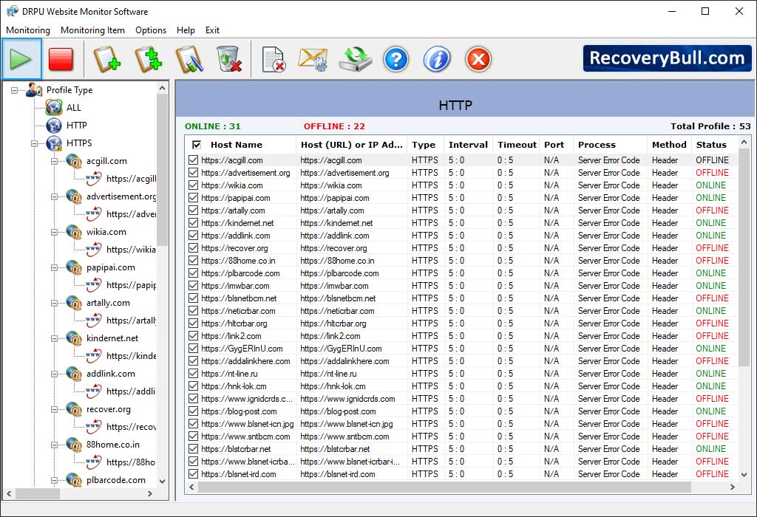Collapse 88home.co.in tree node
This screenshot has width=757, height=517.
coord(55,445)
